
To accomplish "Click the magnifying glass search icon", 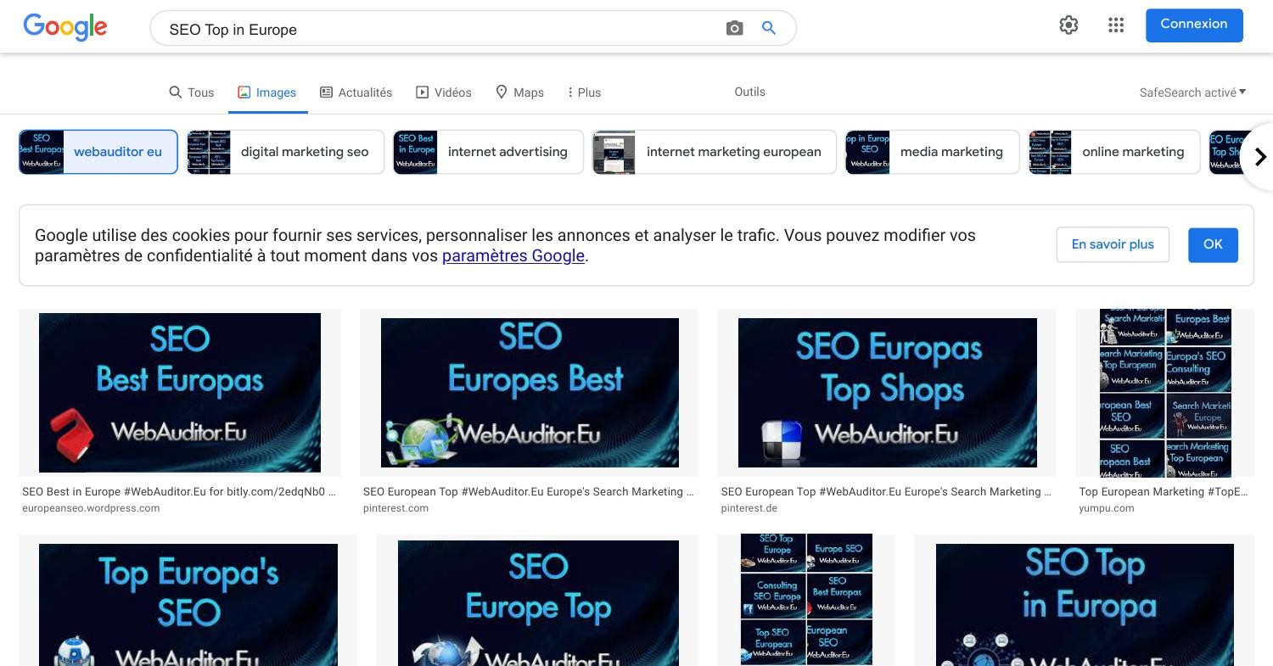I will point(768,28).
